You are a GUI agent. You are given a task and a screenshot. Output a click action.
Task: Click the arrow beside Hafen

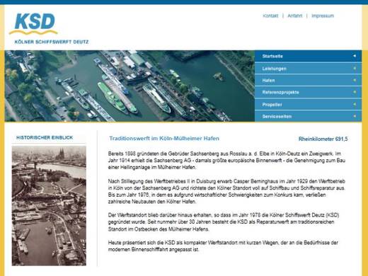[x=355, y=80]
